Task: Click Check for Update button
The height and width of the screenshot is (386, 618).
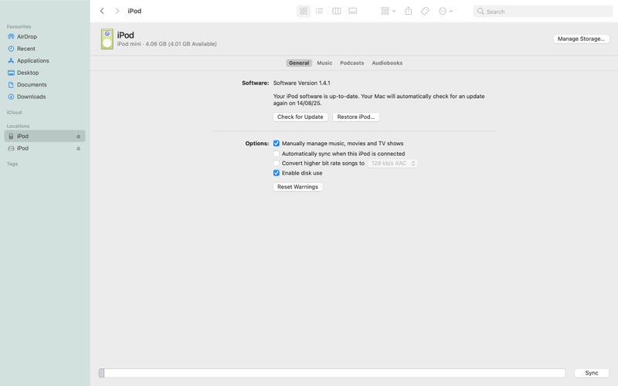Action: (301, 117)
